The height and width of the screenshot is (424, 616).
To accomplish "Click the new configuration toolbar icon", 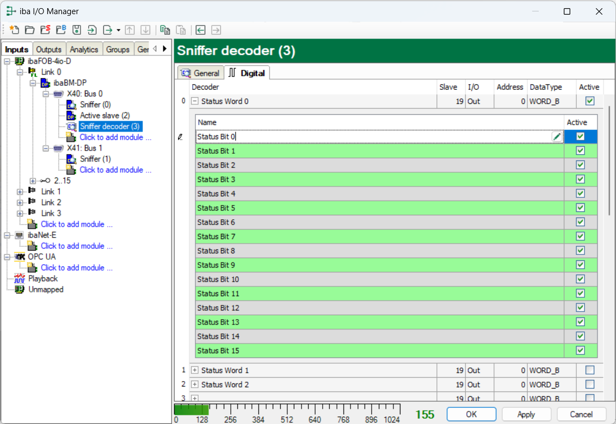I will point(14,30).
